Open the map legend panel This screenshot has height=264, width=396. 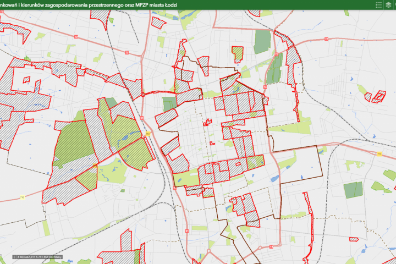378,5
